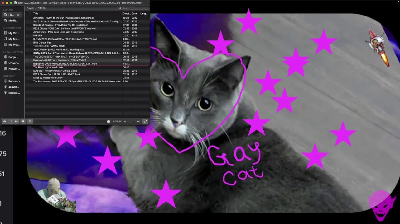Mute audio via the small speaker icon
400x224 pixels.
point(125,122)
